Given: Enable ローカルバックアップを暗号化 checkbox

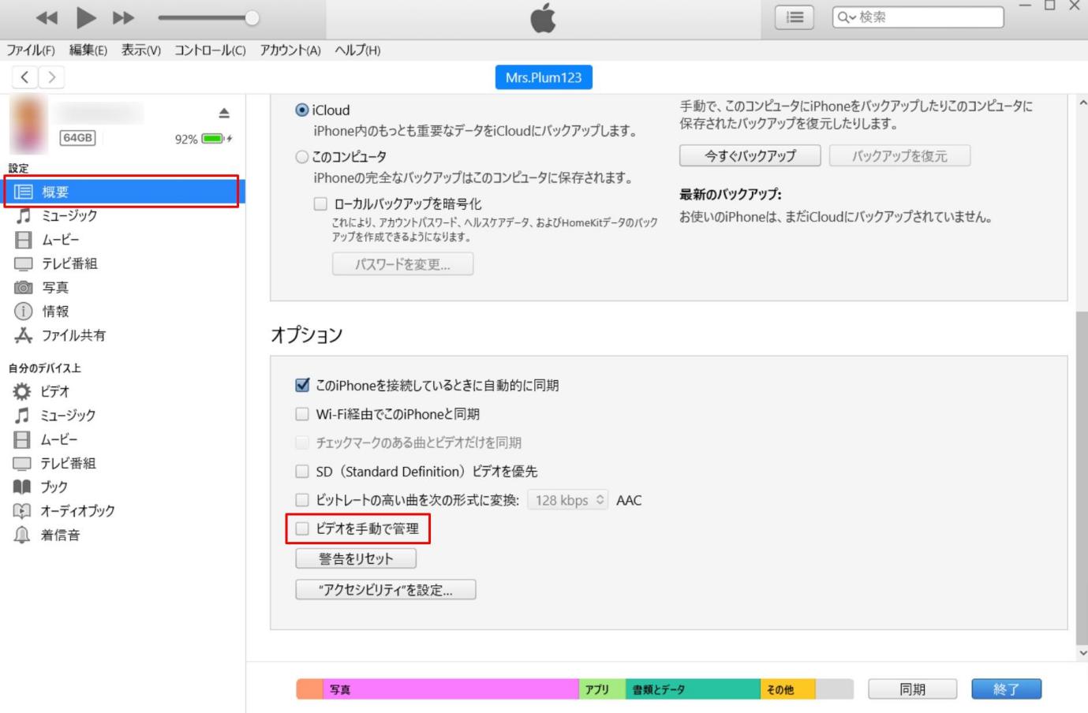Looking at the screenshot, I should tap(320, 203).
